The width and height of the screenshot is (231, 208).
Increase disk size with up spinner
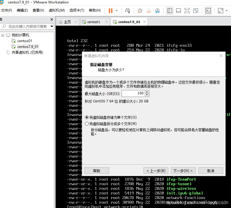[x=147, y=92]
